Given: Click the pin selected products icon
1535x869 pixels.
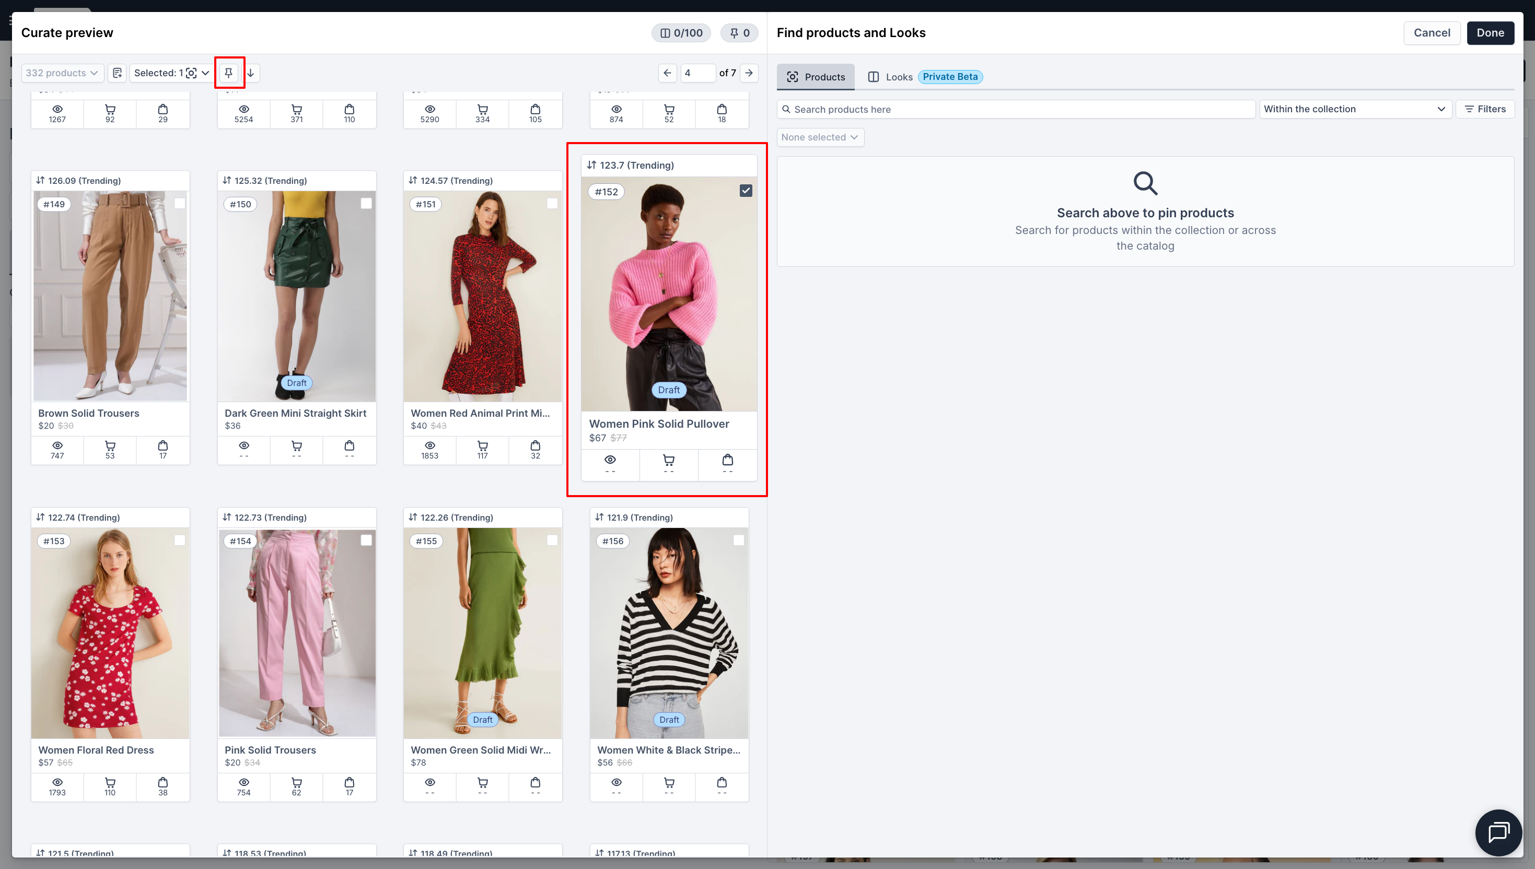Looking at the screenshot, I should (x=229, y=73).
